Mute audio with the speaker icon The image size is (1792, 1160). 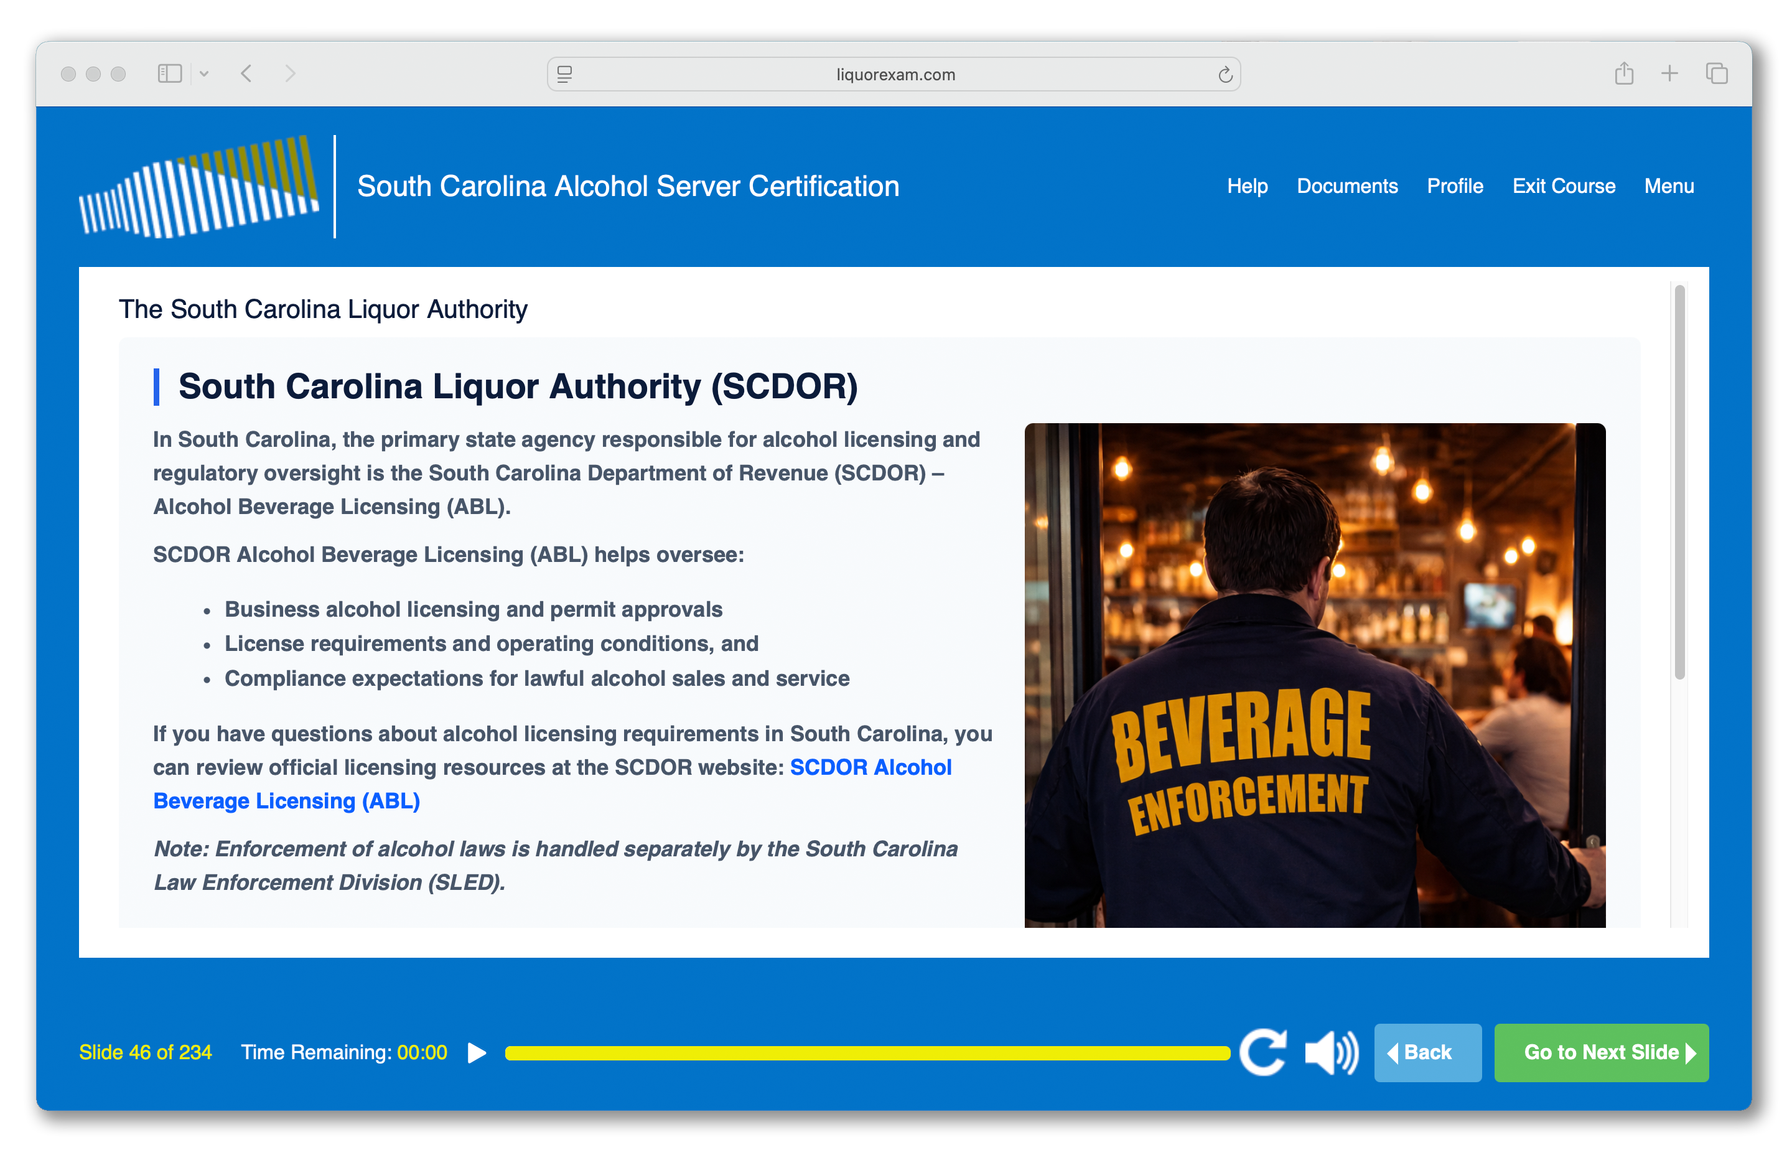1330,1052
